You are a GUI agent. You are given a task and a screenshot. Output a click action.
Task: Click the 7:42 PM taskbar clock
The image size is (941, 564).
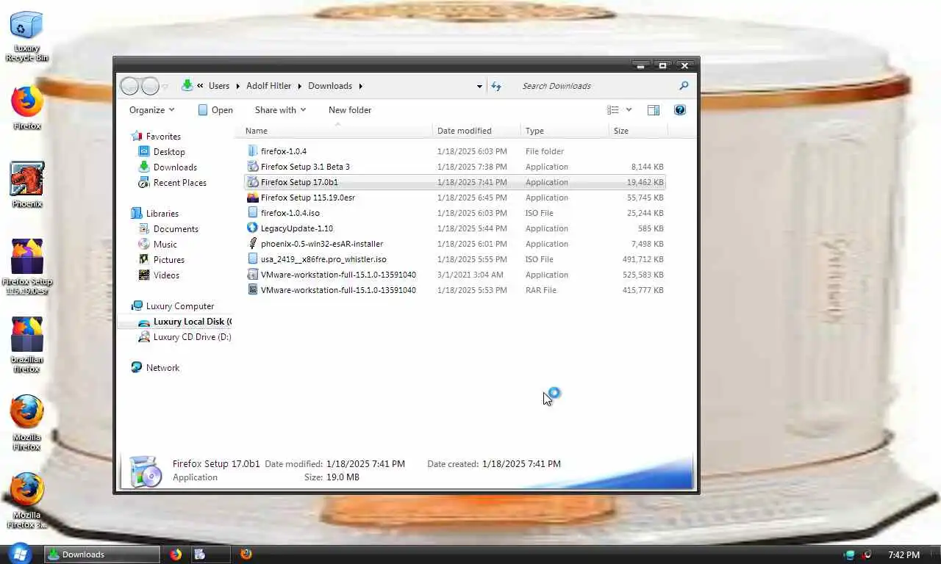coord(904,555)
